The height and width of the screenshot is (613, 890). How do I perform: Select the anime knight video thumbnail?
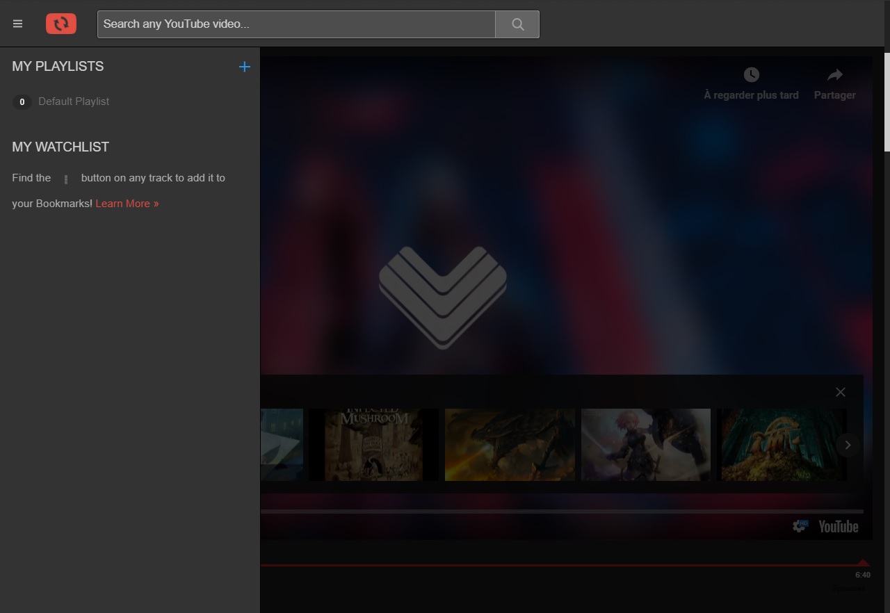646,445
